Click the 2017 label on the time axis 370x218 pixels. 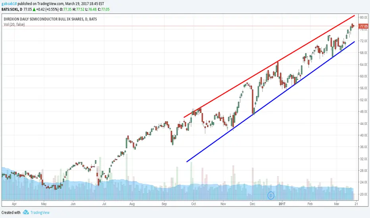point(282,204)
